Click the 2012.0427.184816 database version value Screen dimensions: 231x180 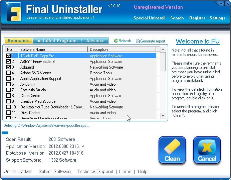pyautogui.click(x=66, y=153)
